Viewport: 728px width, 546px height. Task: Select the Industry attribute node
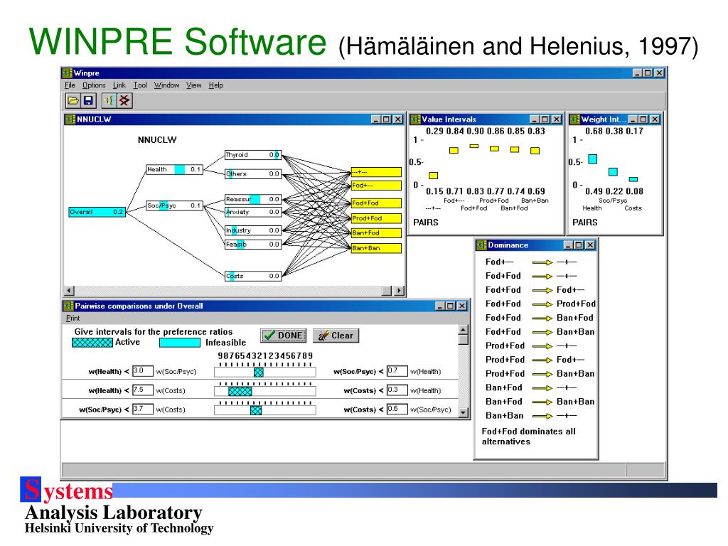(x=253, y=230)
